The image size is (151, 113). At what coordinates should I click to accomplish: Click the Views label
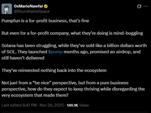[x=84, y=105]
